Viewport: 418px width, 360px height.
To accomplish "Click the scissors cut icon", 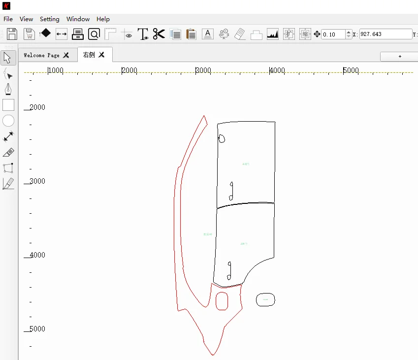I will pos(159,34).
